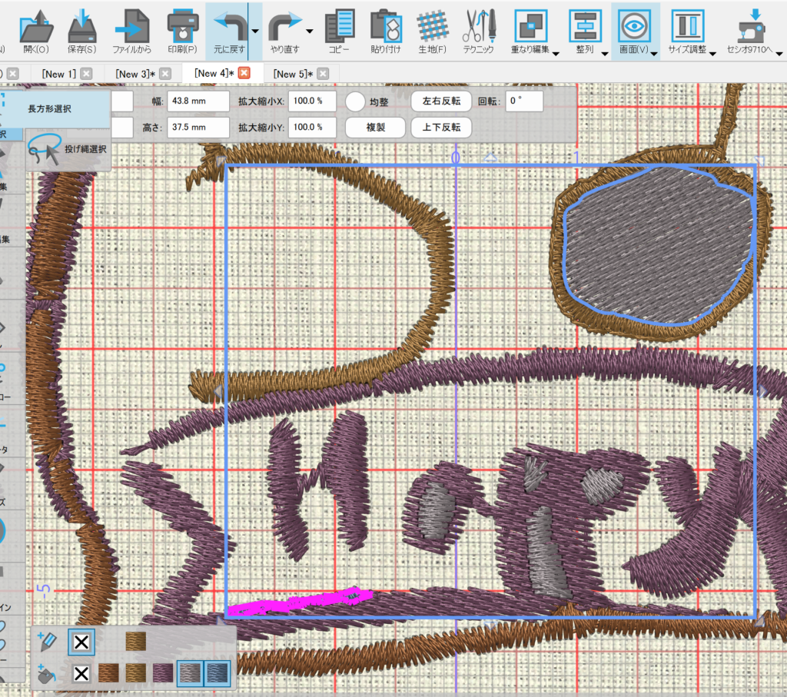Click the 左右反転 horizontal flip button
The width and height of the screenshot is (787, 697).
point(441,101)
